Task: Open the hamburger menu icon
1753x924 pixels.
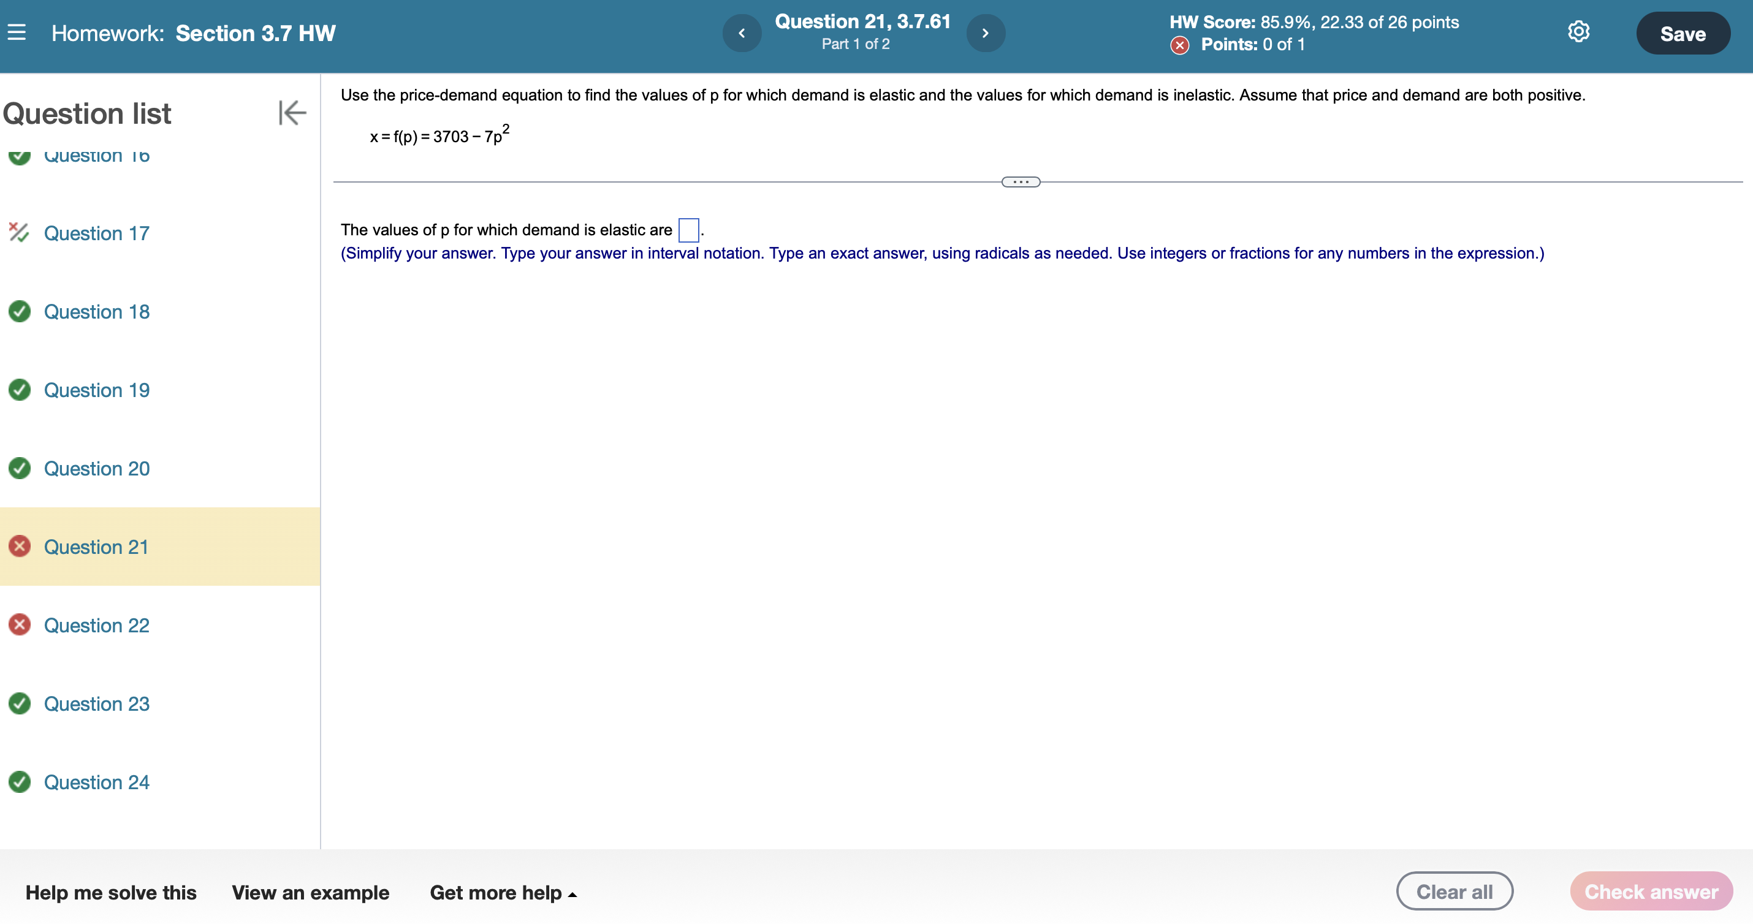Action: (x=17, y=32)
